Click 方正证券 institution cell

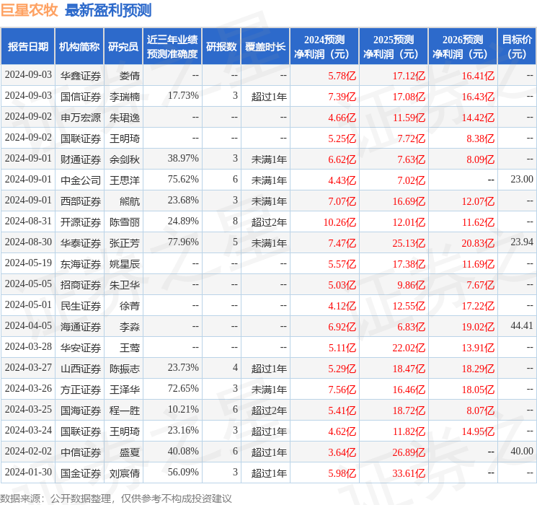[x=81, y=390]
